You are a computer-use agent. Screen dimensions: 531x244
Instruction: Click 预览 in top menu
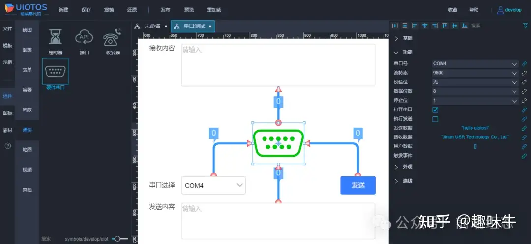click(189, 10)
